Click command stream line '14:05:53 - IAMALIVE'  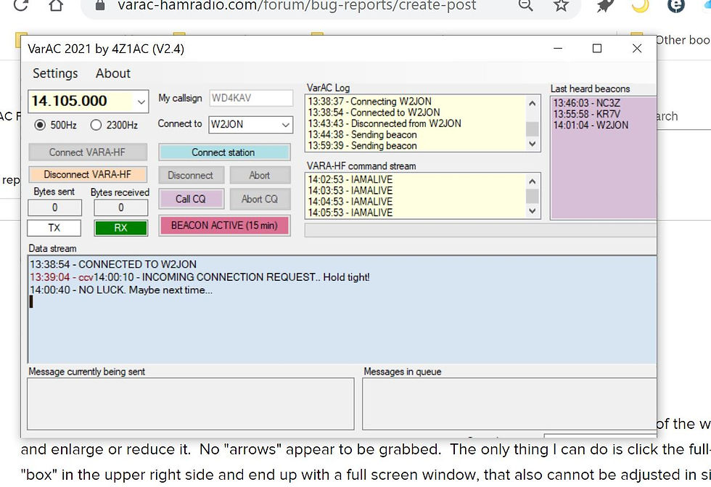350,213
